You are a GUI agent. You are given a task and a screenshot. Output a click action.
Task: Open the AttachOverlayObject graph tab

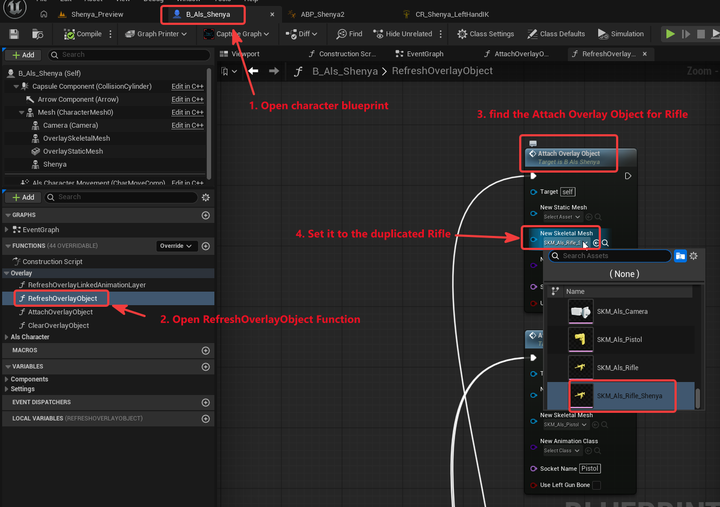(x=516, y=54)
